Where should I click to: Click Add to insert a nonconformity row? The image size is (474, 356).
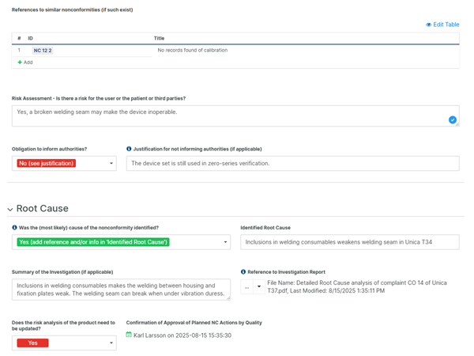[28, 62]
